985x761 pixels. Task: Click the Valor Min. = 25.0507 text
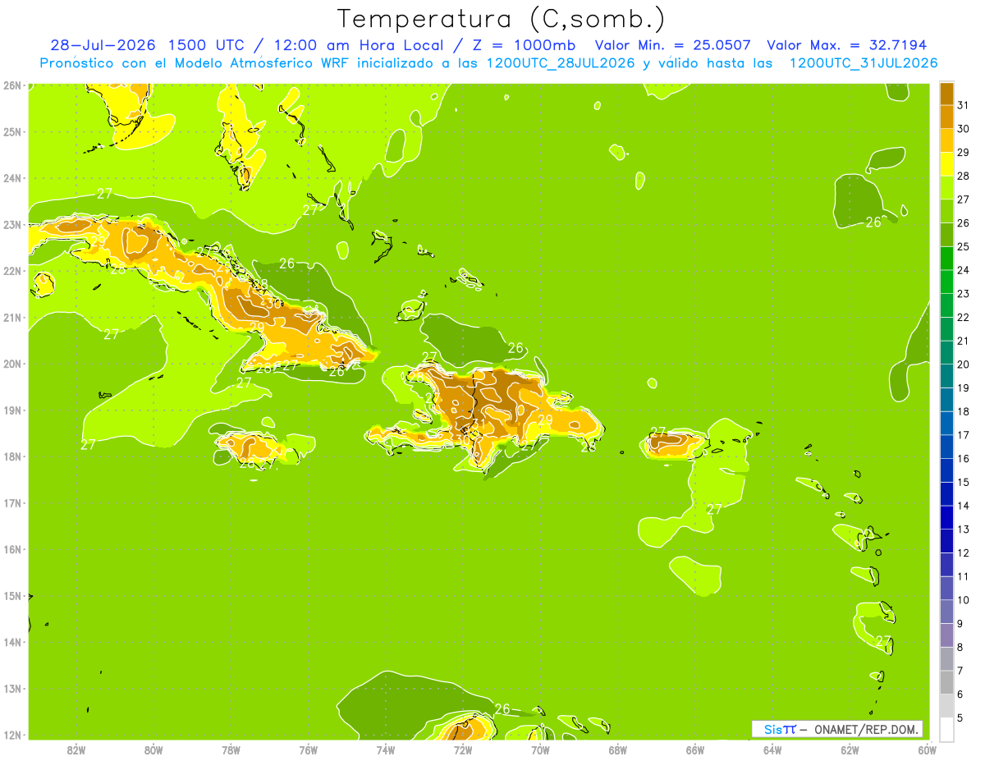point(672,45)
